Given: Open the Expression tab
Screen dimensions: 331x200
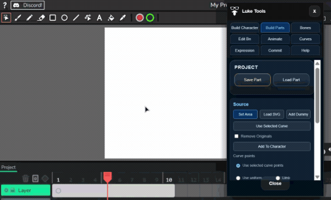Looking at the screenshot, I should 244,50.
